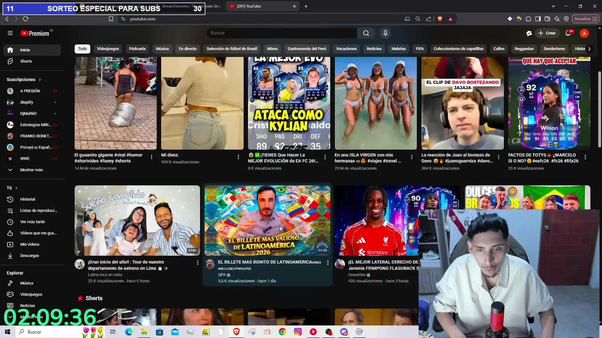
Task: Open the notifications bell
Action: [569, 33]
